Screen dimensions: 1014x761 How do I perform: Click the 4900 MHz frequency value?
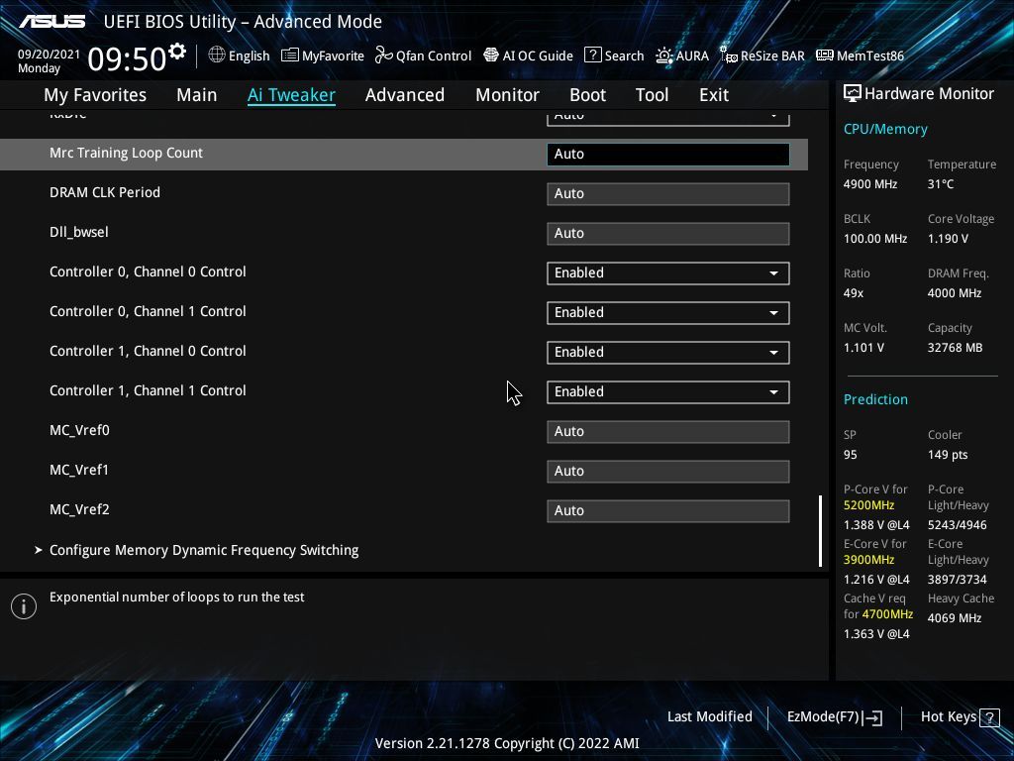(870, 183)
